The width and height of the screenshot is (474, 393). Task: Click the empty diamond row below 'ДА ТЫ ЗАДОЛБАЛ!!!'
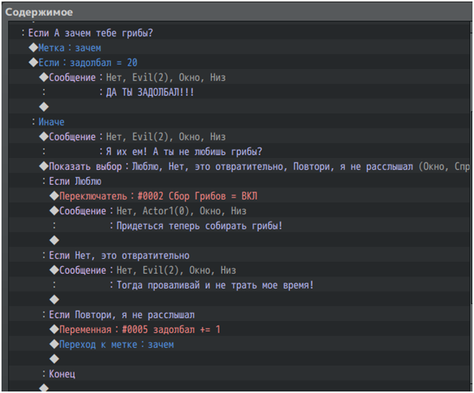pos(44,107)
